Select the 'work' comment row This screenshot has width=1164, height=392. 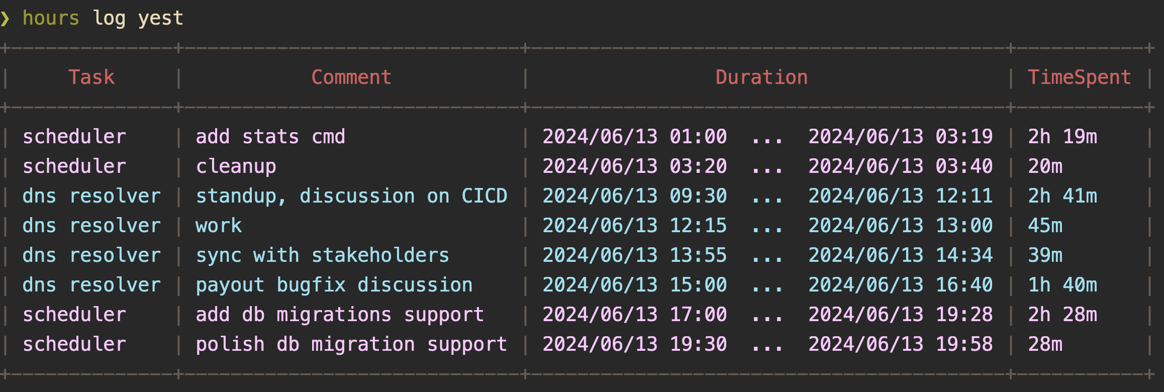219,226
